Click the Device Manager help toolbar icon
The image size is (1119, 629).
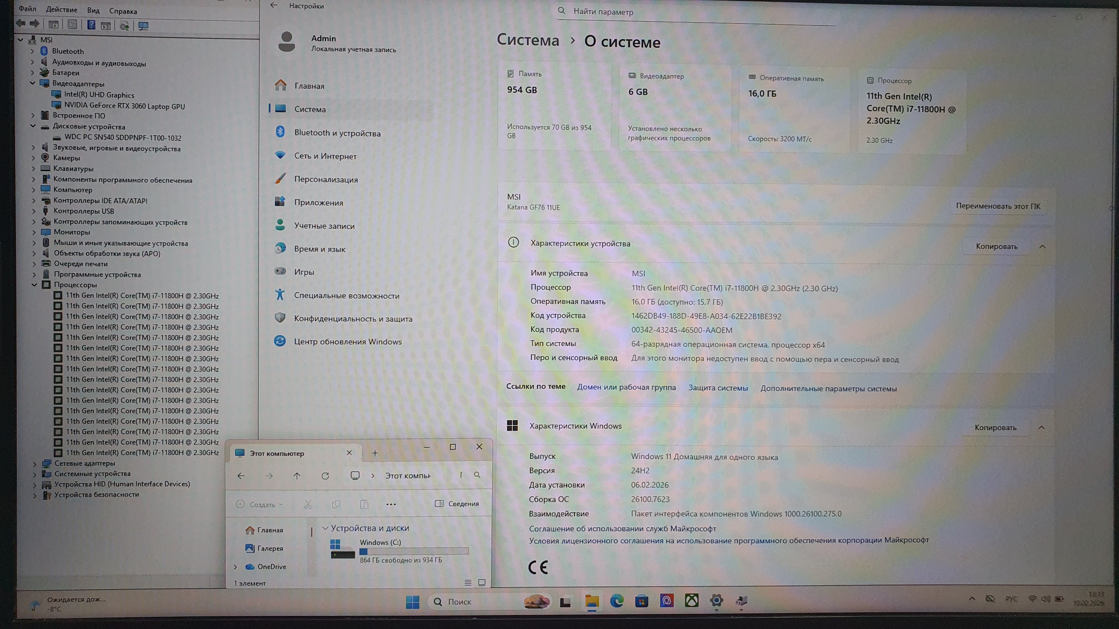(91, 25)
